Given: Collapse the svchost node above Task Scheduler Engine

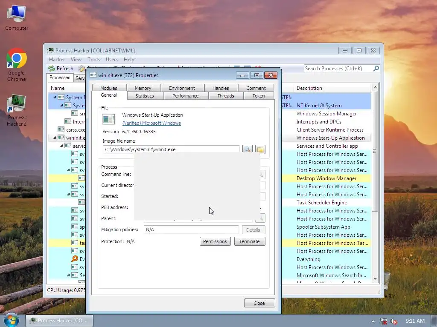Looking at the screenshot, I should coord(68,194).
